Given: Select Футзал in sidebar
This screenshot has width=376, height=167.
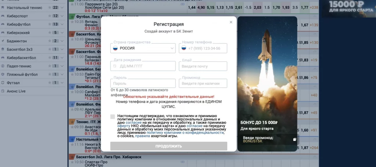Looking at the screenshot, I should tap(13, 83).
